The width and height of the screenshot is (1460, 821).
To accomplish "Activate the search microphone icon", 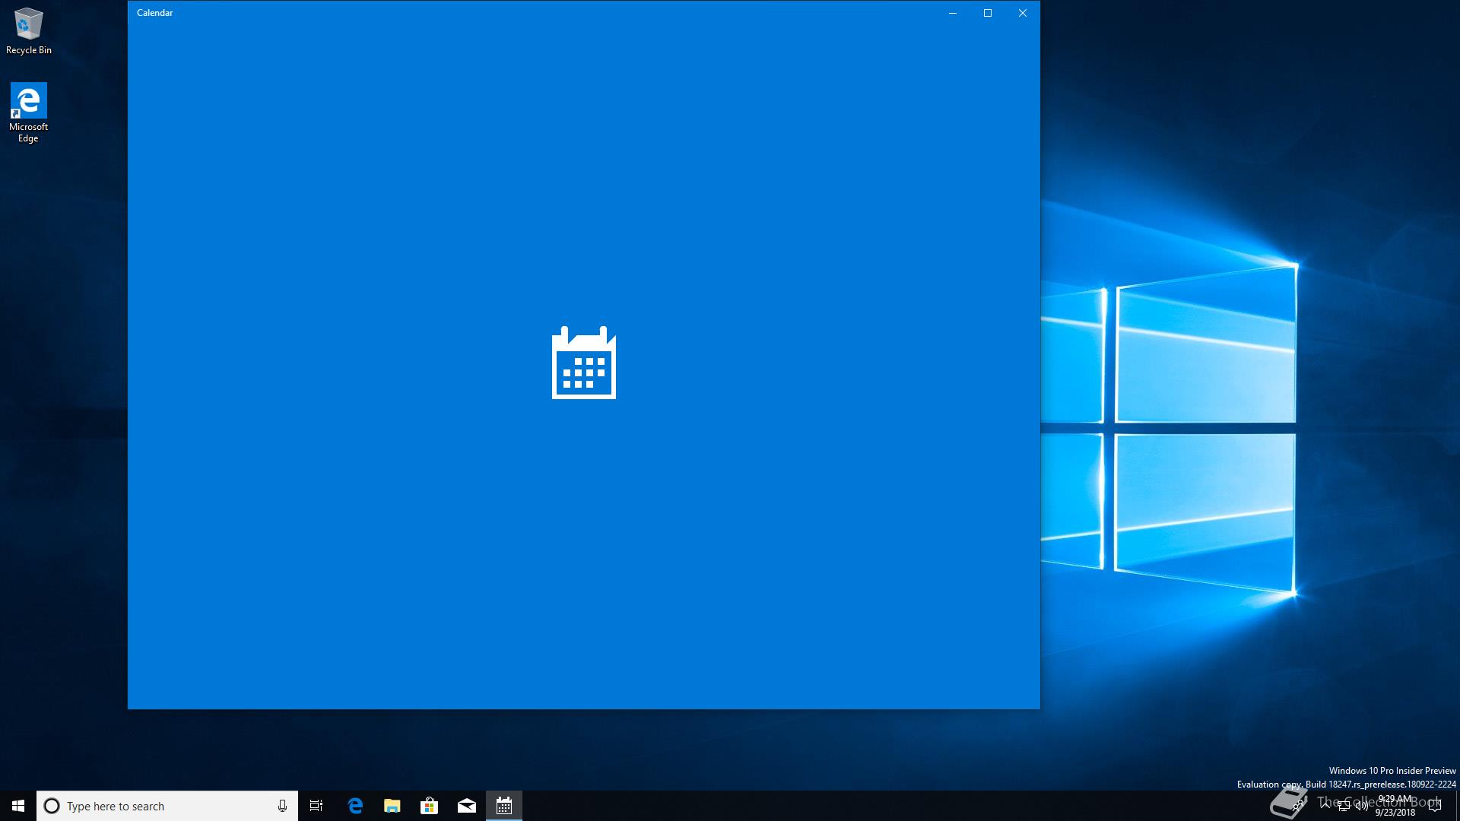I will click(x=282, y=806).
